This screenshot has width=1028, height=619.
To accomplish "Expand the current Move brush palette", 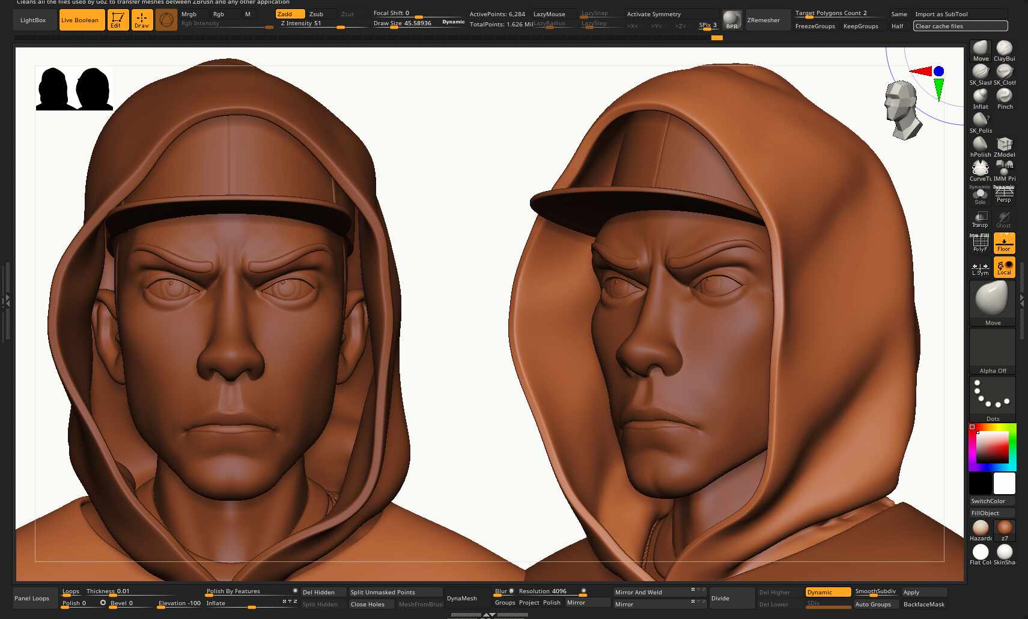I will pyautogui.click(x=993, y=303).
